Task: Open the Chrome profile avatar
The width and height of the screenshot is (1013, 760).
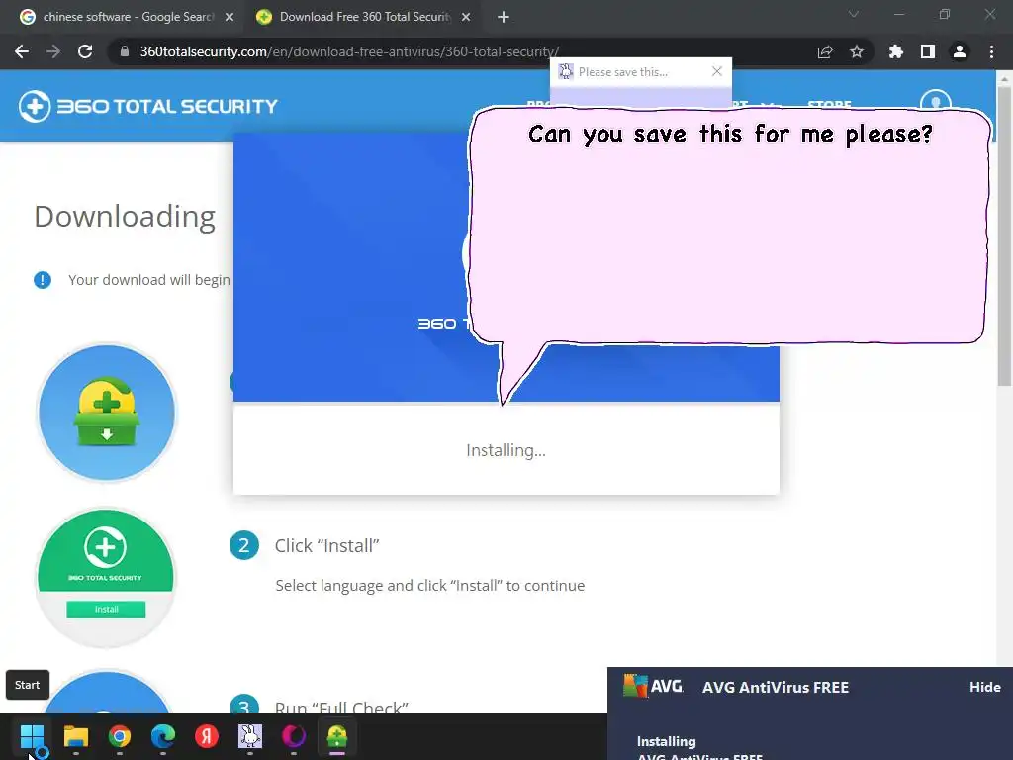Action: [960, 51]
